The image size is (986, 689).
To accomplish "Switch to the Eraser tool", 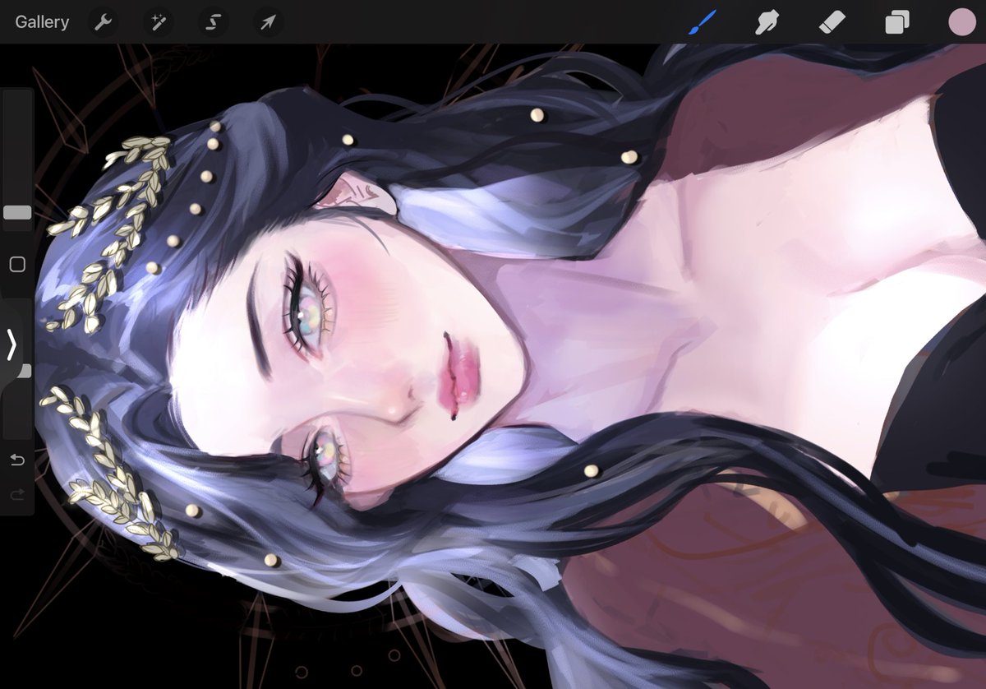I will pyautogui.click(x=831, y=22).
